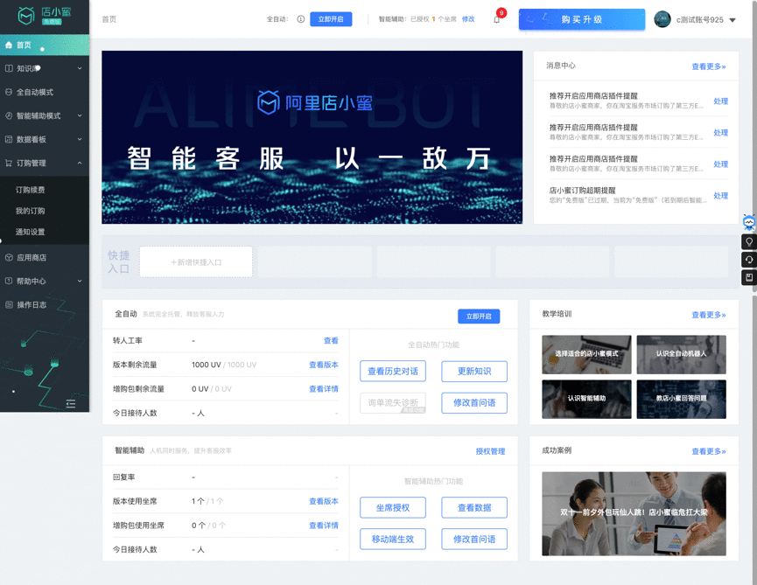Open 查看更多 in 教学培训
757x585 pixels.
click(x=708, y=315)
